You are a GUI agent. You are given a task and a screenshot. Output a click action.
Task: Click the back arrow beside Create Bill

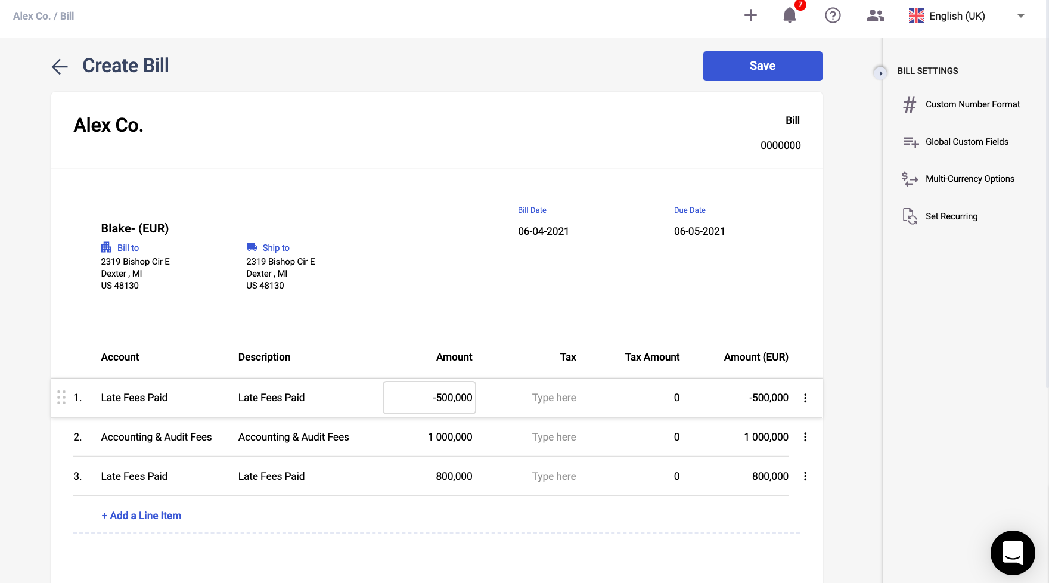60,66
